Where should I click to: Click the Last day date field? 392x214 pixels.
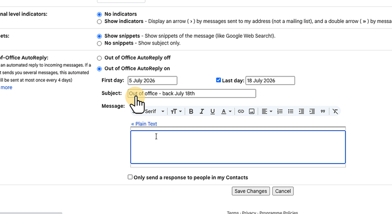click(x=270, y=81)
